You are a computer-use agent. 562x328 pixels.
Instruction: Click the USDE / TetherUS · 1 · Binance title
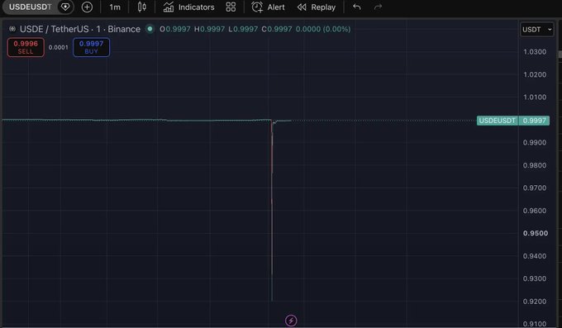(80, 29)
